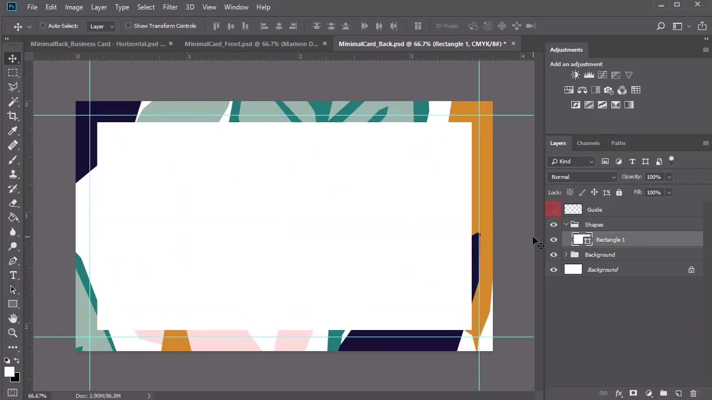Click the Opacity value field

654,177
